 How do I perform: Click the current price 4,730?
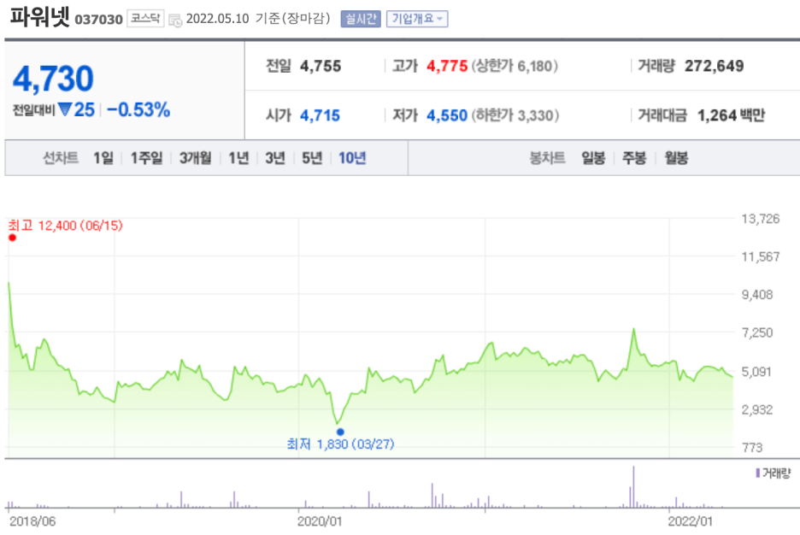click(53, 79)
